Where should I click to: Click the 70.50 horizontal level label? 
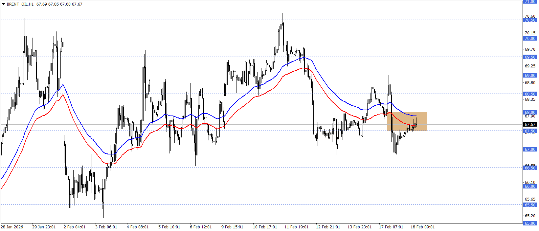[x=530, y=20]
